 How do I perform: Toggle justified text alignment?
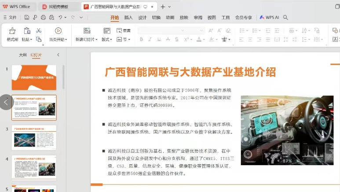coord(268,39)
